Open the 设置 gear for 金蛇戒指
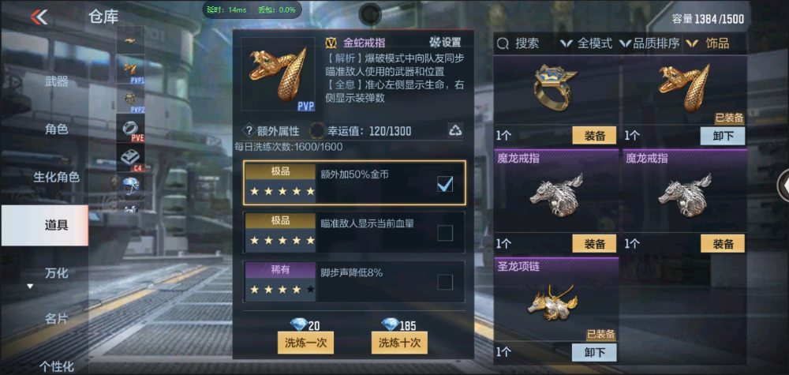789x375 pixels. coord(445,43)
